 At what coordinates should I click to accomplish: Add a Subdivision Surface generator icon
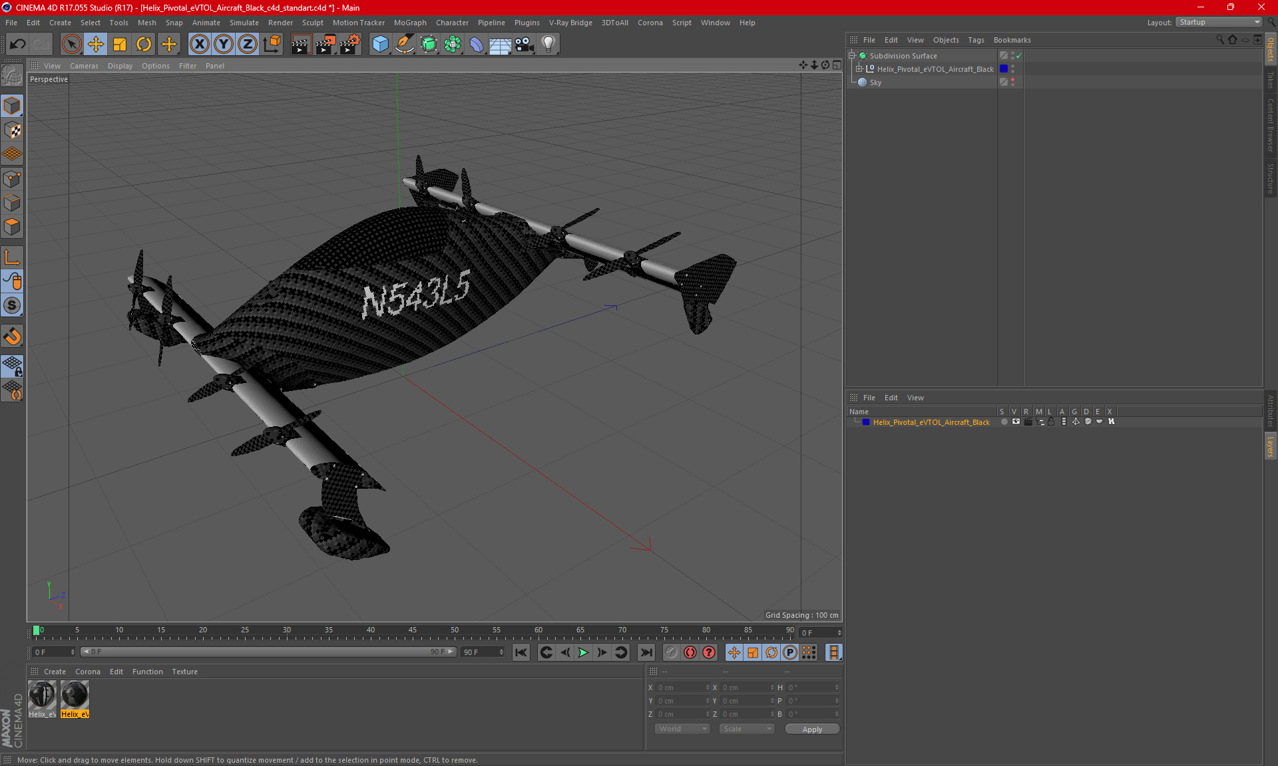click(429, 45)
